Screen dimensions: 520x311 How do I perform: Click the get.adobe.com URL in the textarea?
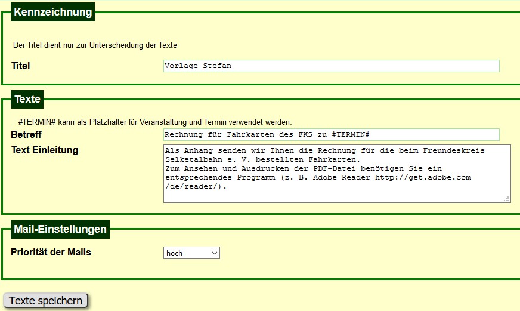[x=423, y=177]
